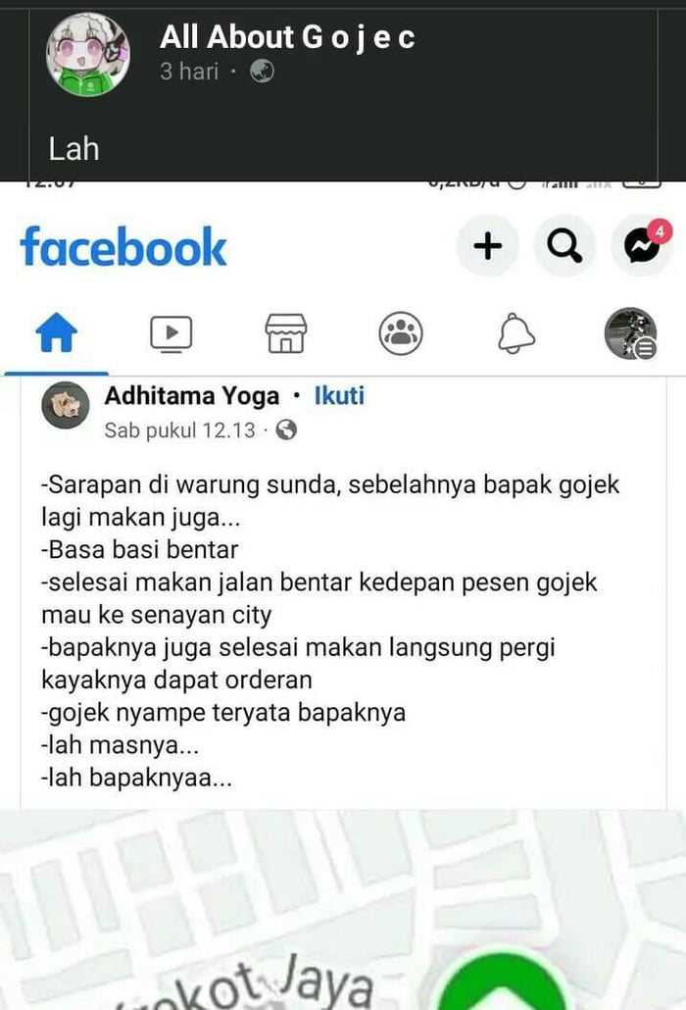Open Facebook search magnifier

pyautogui.click(x=564, y=245)
